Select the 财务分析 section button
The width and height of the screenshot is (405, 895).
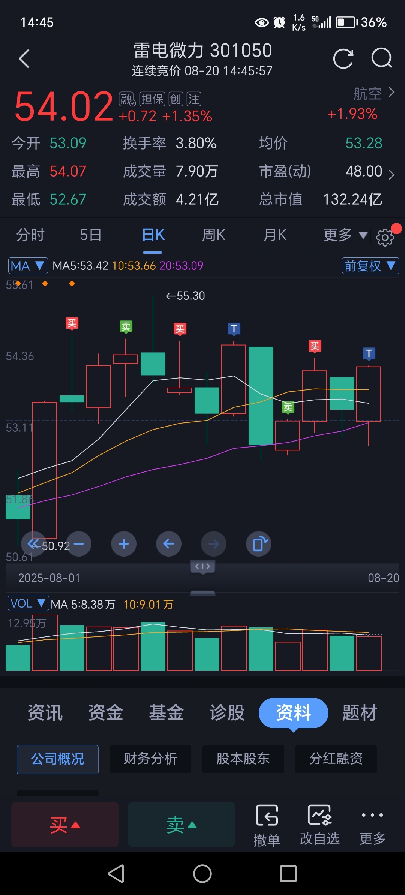150,759
